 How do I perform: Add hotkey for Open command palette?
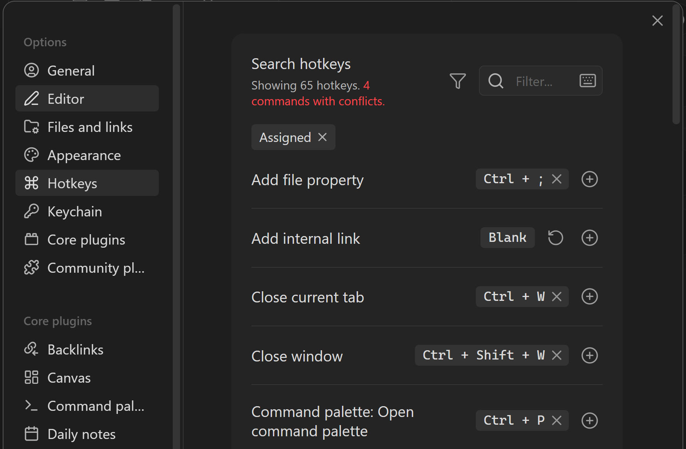click(589, 420)
